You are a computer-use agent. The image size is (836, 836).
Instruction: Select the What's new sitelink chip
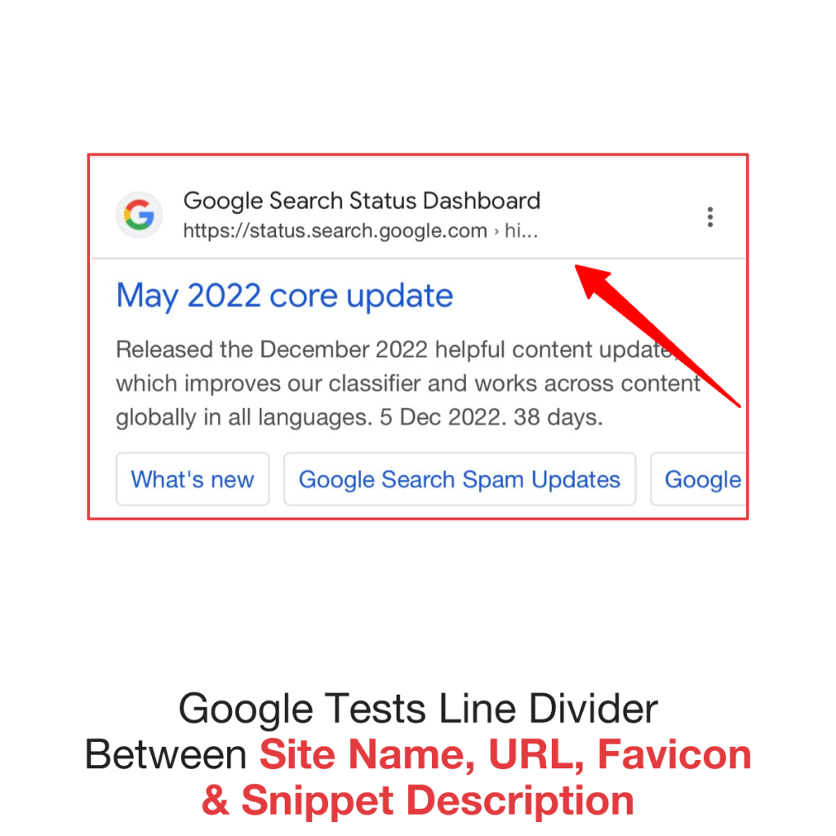pyautogui.click(x=193, y=478)
